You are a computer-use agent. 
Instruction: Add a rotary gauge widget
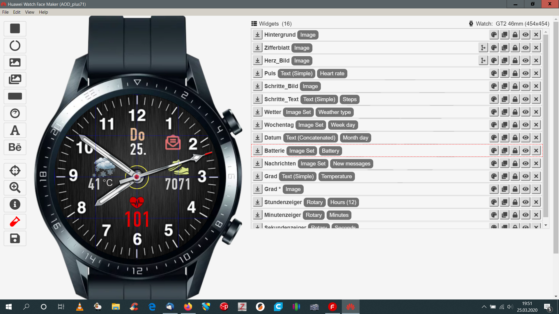point(15,113)
